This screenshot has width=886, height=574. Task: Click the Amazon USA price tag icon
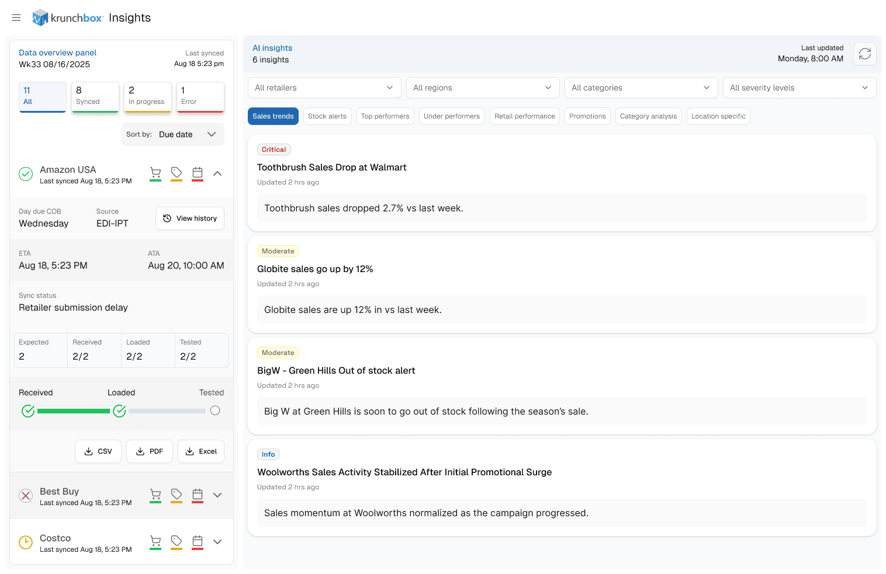click(176, 173)
